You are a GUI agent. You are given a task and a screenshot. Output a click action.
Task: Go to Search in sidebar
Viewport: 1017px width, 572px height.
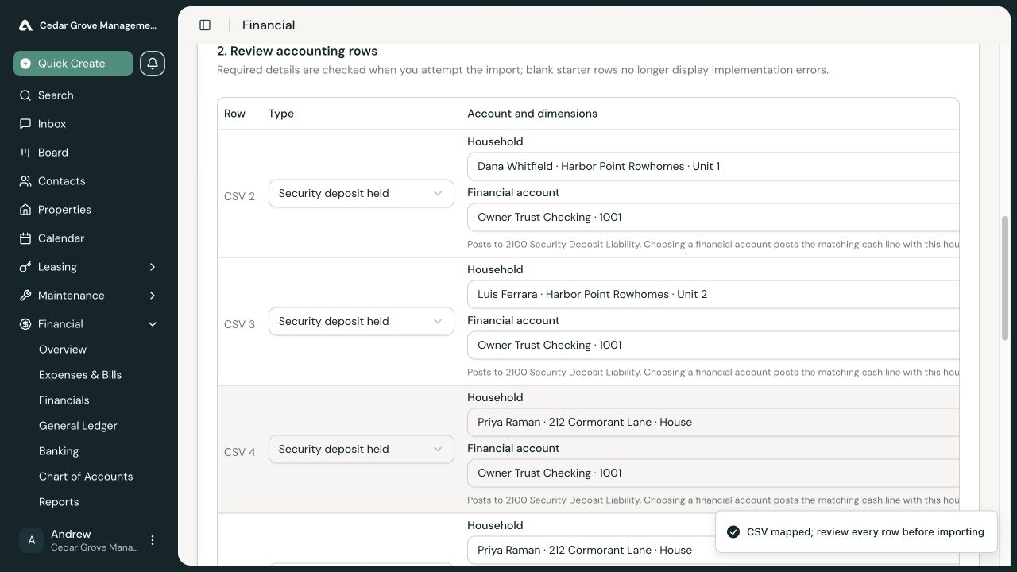coord(89,95)
